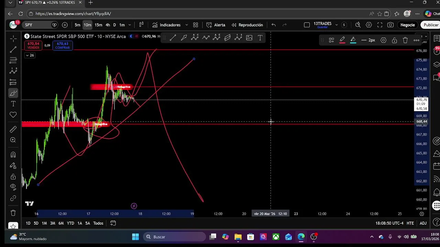
Task: Toggle lock on selected drawing
Action: [395, 40]
